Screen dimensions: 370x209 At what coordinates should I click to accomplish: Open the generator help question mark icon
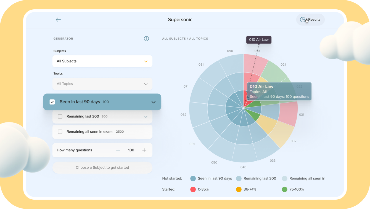[x=146, y=39]
